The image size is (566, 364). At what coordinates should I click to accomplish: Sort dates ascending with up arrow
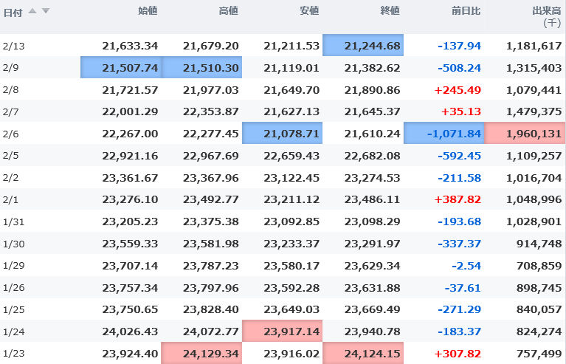(32, 11)
